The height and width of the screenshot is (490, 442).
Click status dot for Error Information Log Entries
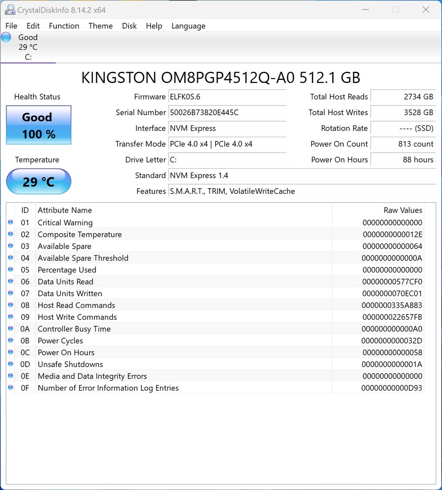coord(11,388)
